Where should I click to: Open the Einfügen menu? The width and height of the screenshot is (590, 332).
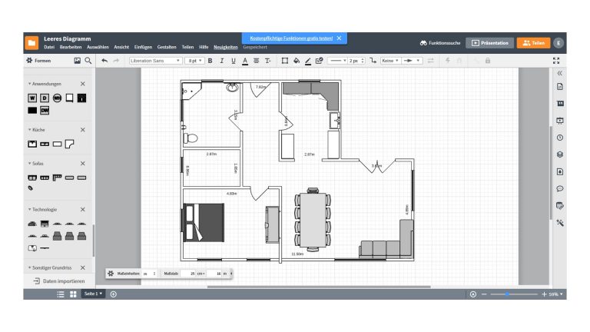coord(144,48)
